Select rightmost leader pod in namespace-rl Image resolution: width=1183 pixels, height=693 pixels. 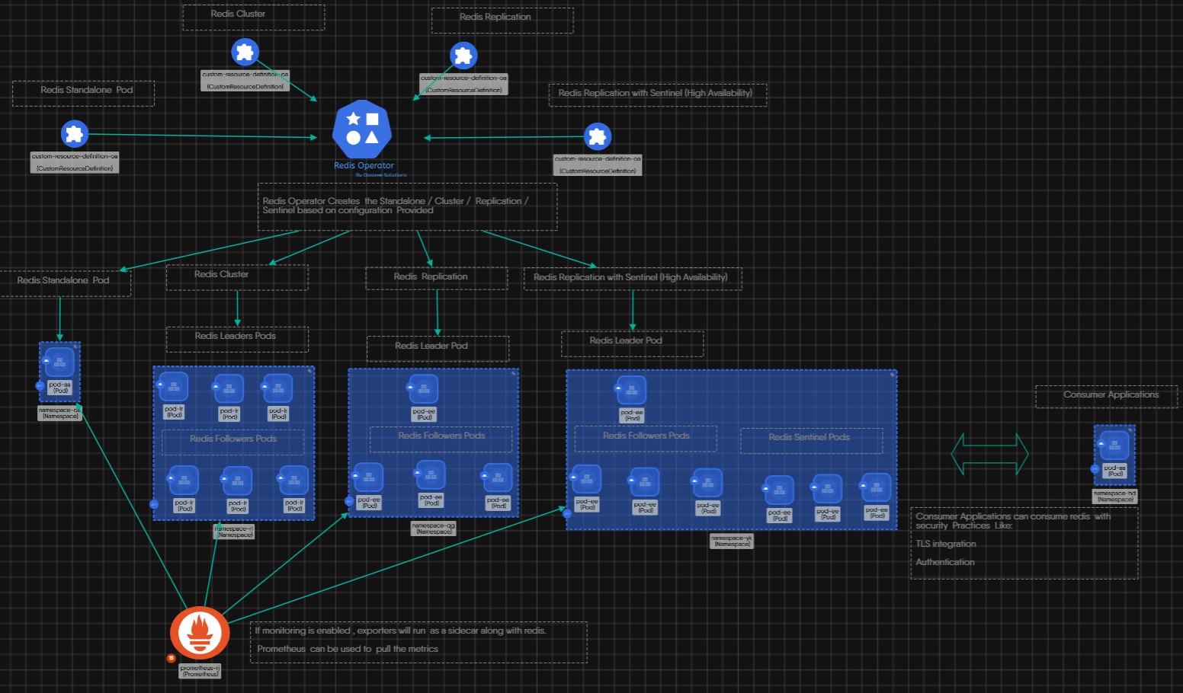coord(277,388)
